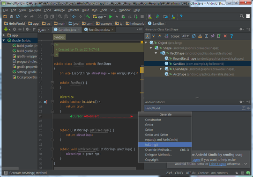Open the SDK Manager icon
253x177 pixels.
coord(173,16)
